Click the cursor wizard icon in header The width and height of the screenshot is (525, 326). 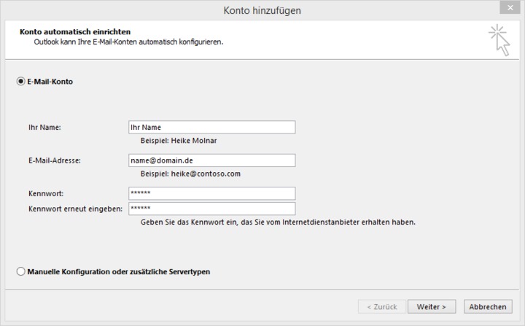tap(499, 40)
